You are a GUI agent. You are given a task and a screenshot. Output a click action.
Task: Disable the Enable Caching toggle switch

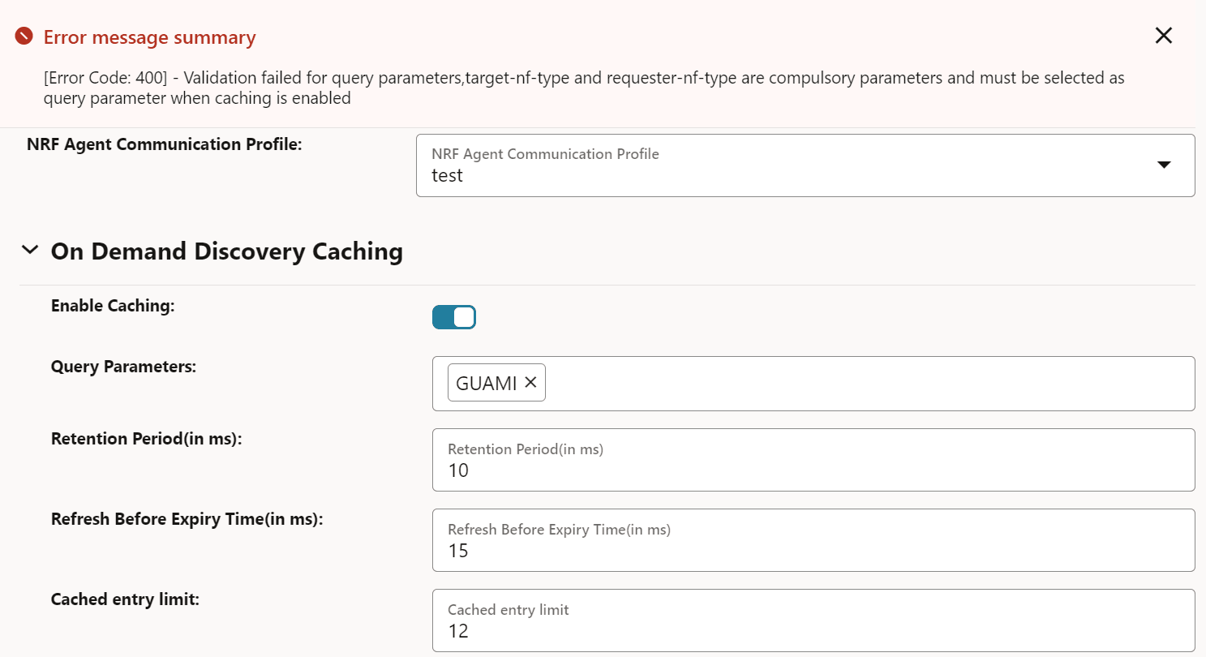454,317
